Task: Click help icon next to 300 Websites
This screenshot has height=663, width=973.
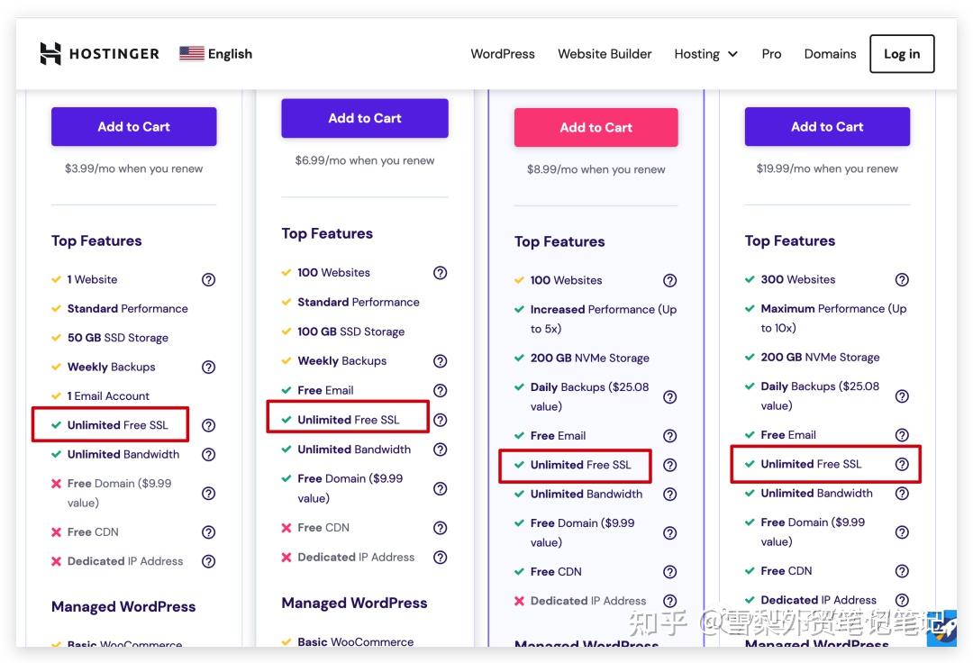Action: tap(902, 280)
